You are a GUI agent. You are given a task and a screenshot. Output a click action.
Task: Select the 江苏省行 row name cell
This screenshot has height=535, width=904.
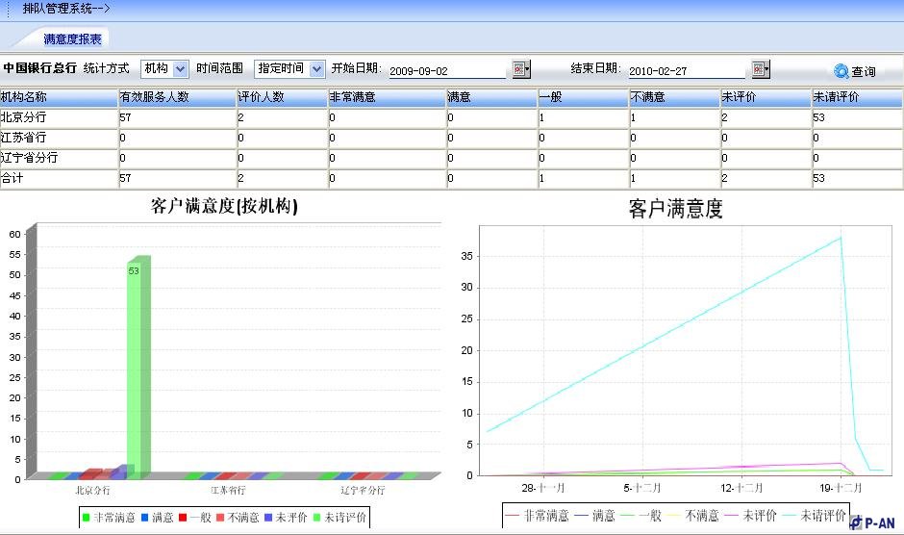[x=59, y=138]
